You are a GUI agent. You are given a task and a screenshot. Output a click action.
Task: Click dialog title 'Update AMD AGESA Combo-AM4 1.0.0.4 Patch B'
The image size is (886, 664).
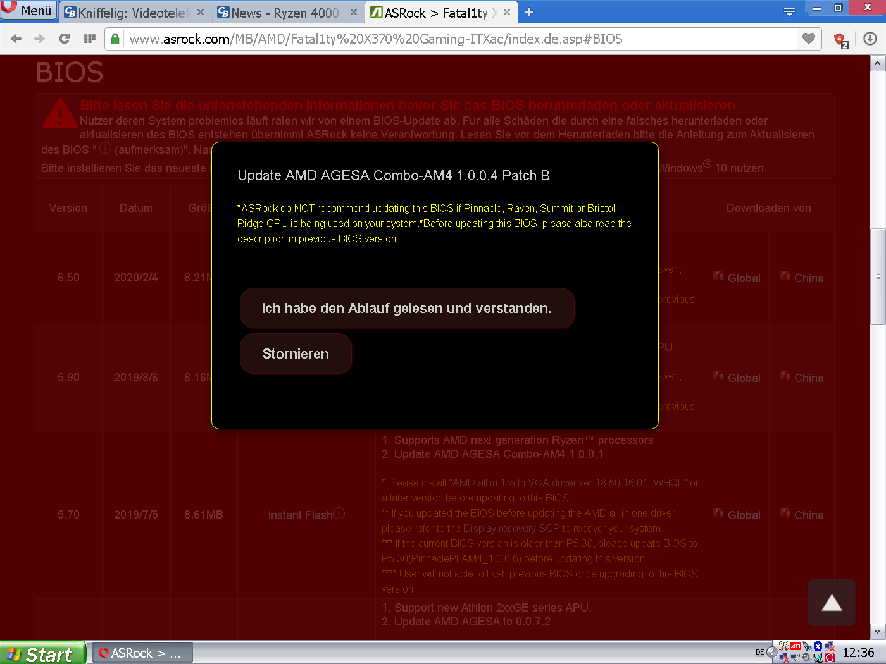pyautogui.click(x=394, y=175)
